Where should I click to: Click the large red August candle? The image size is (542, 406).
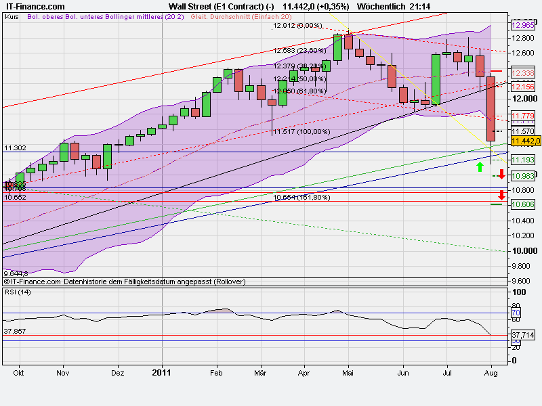[491, 109]
